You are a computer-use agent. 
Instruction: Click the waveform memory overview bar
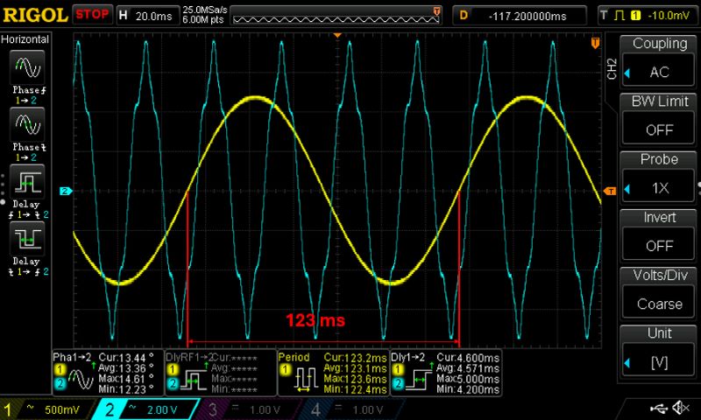[x=337, y=15]
